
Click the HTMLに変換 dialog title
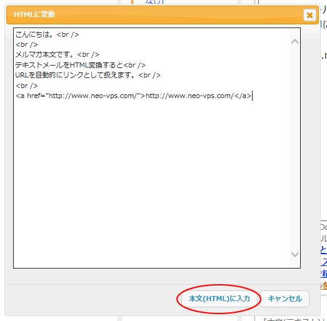point(34,14)
